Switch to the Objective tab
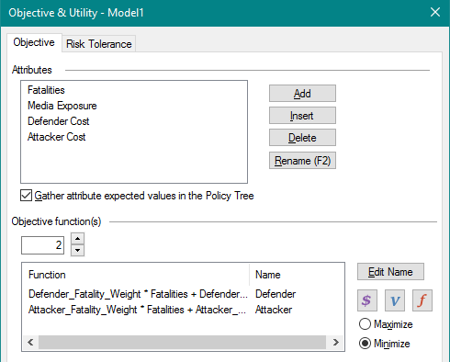The width and height of the screenshot is (450, 362). 34,42
